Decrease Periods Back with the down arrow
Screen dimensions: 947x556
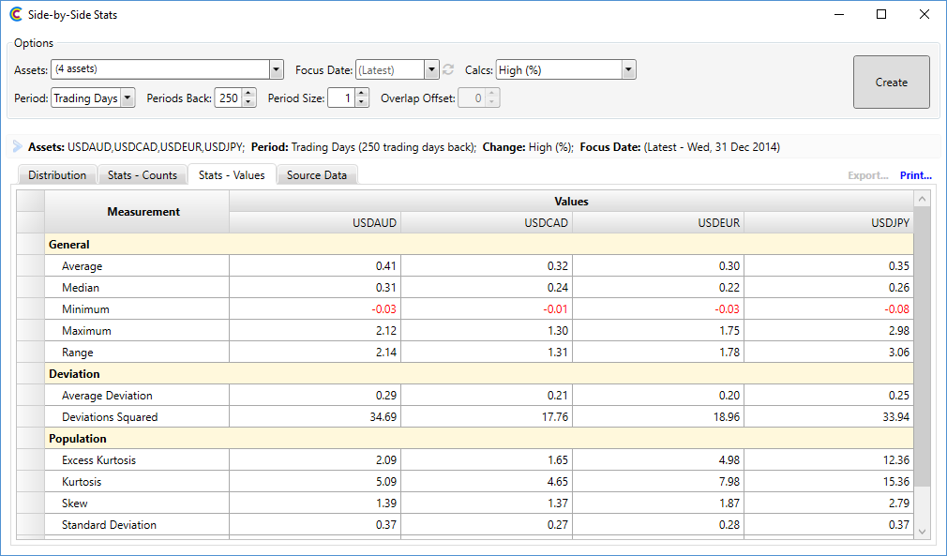(248, 102)
